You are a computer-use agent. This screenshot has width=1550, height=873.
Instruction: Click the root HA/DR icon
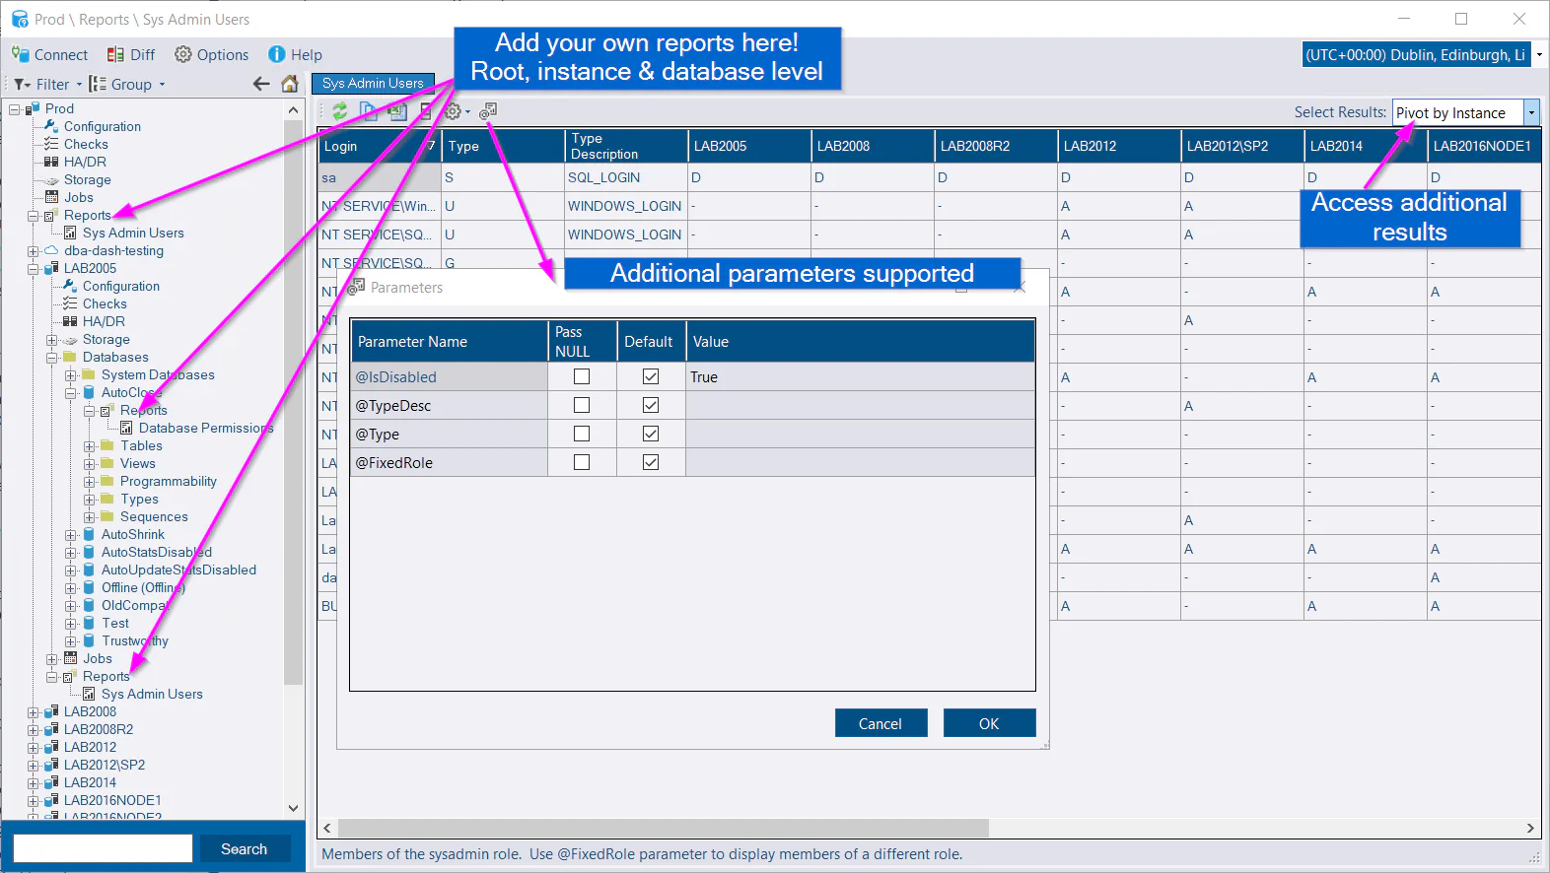51,162
